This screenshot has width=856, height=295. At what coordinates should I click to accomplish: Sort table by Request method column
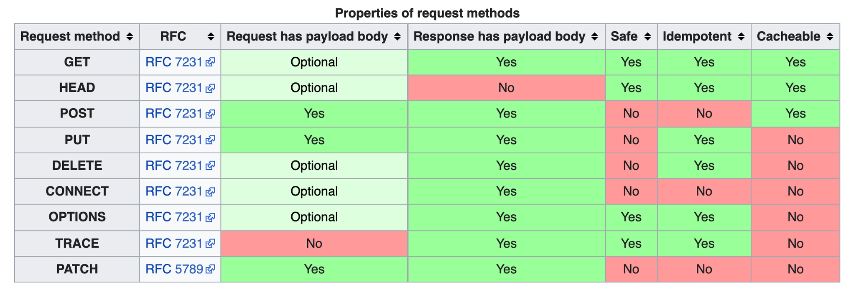tap(130, 37)
